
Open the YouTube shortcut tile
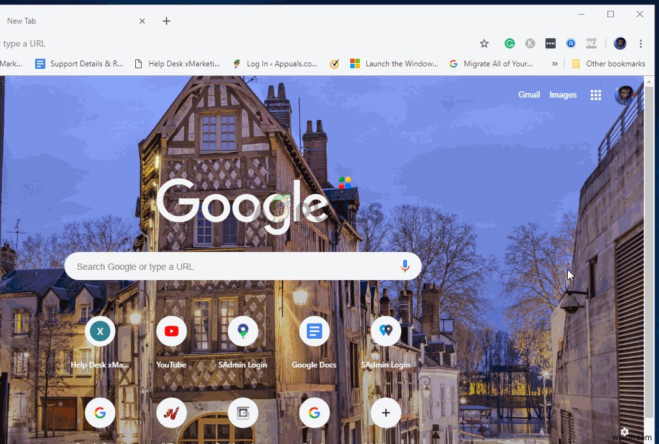pos(171,331)
